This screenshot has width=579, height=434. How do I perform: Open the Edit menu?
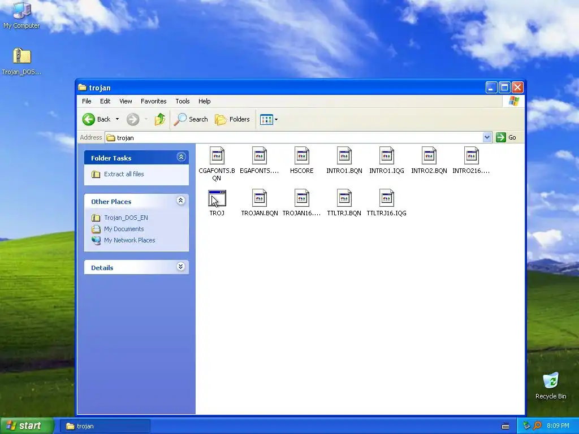point(105,101)
